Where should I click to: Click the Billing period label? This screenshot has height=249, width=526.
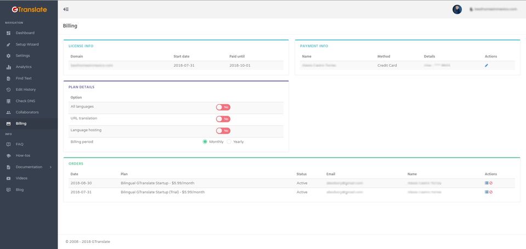pos(82,142)
